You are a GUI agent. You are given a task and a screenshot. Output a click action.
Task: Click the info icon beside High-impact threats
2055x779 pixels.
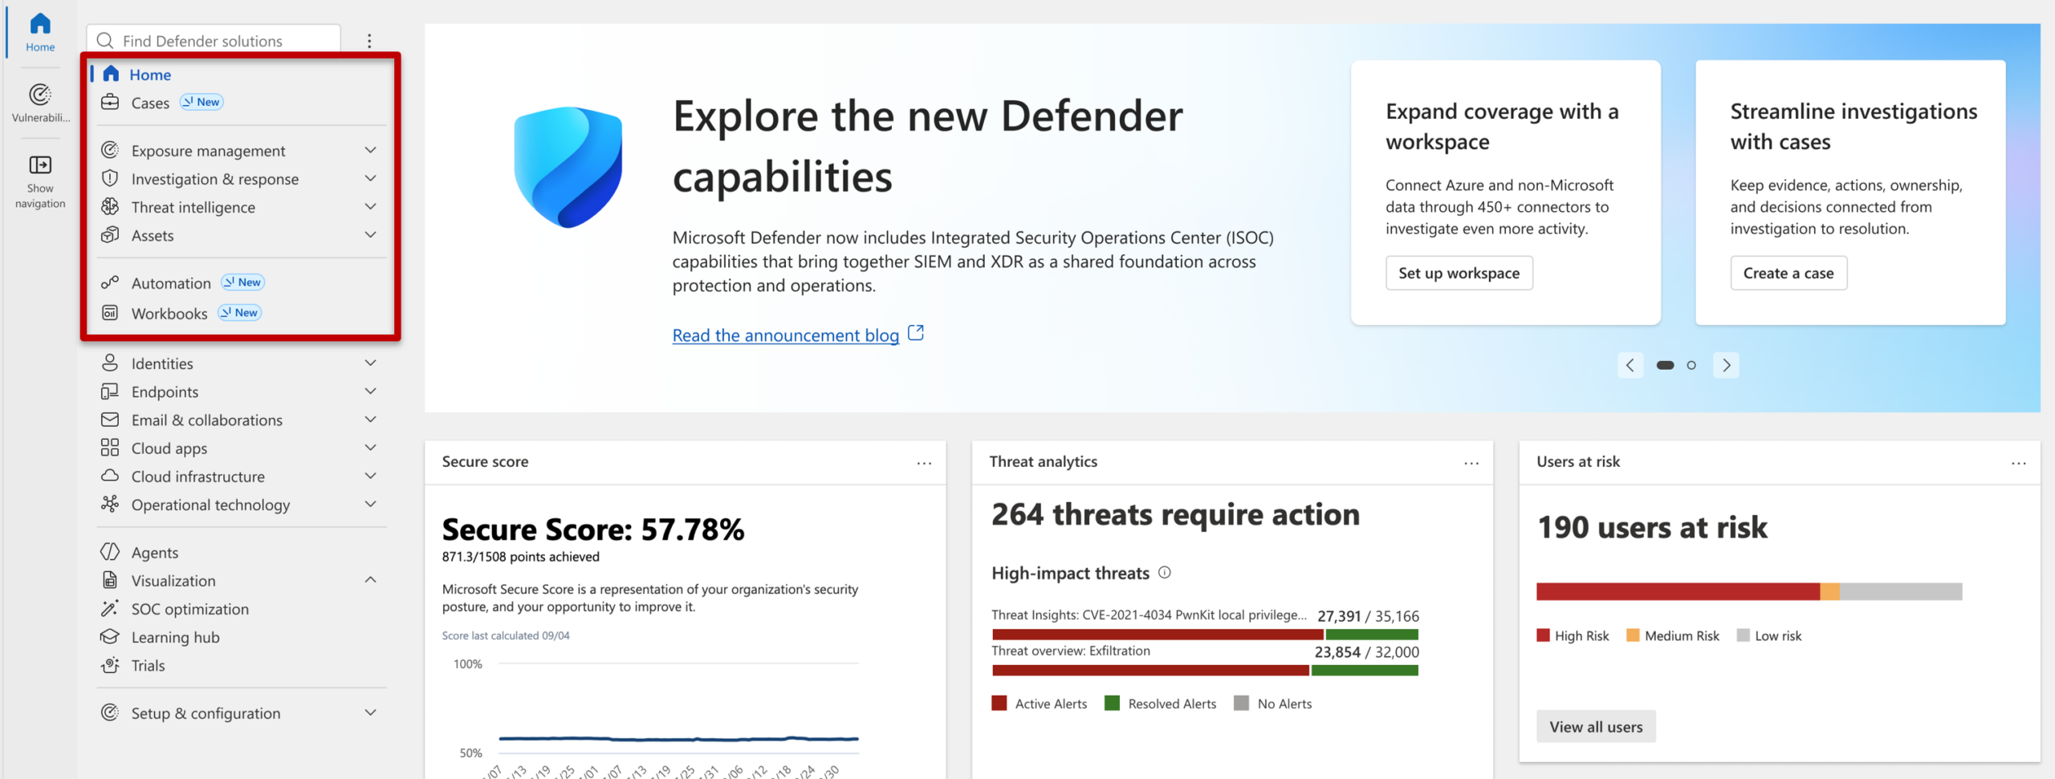(x=1165, y=572)
